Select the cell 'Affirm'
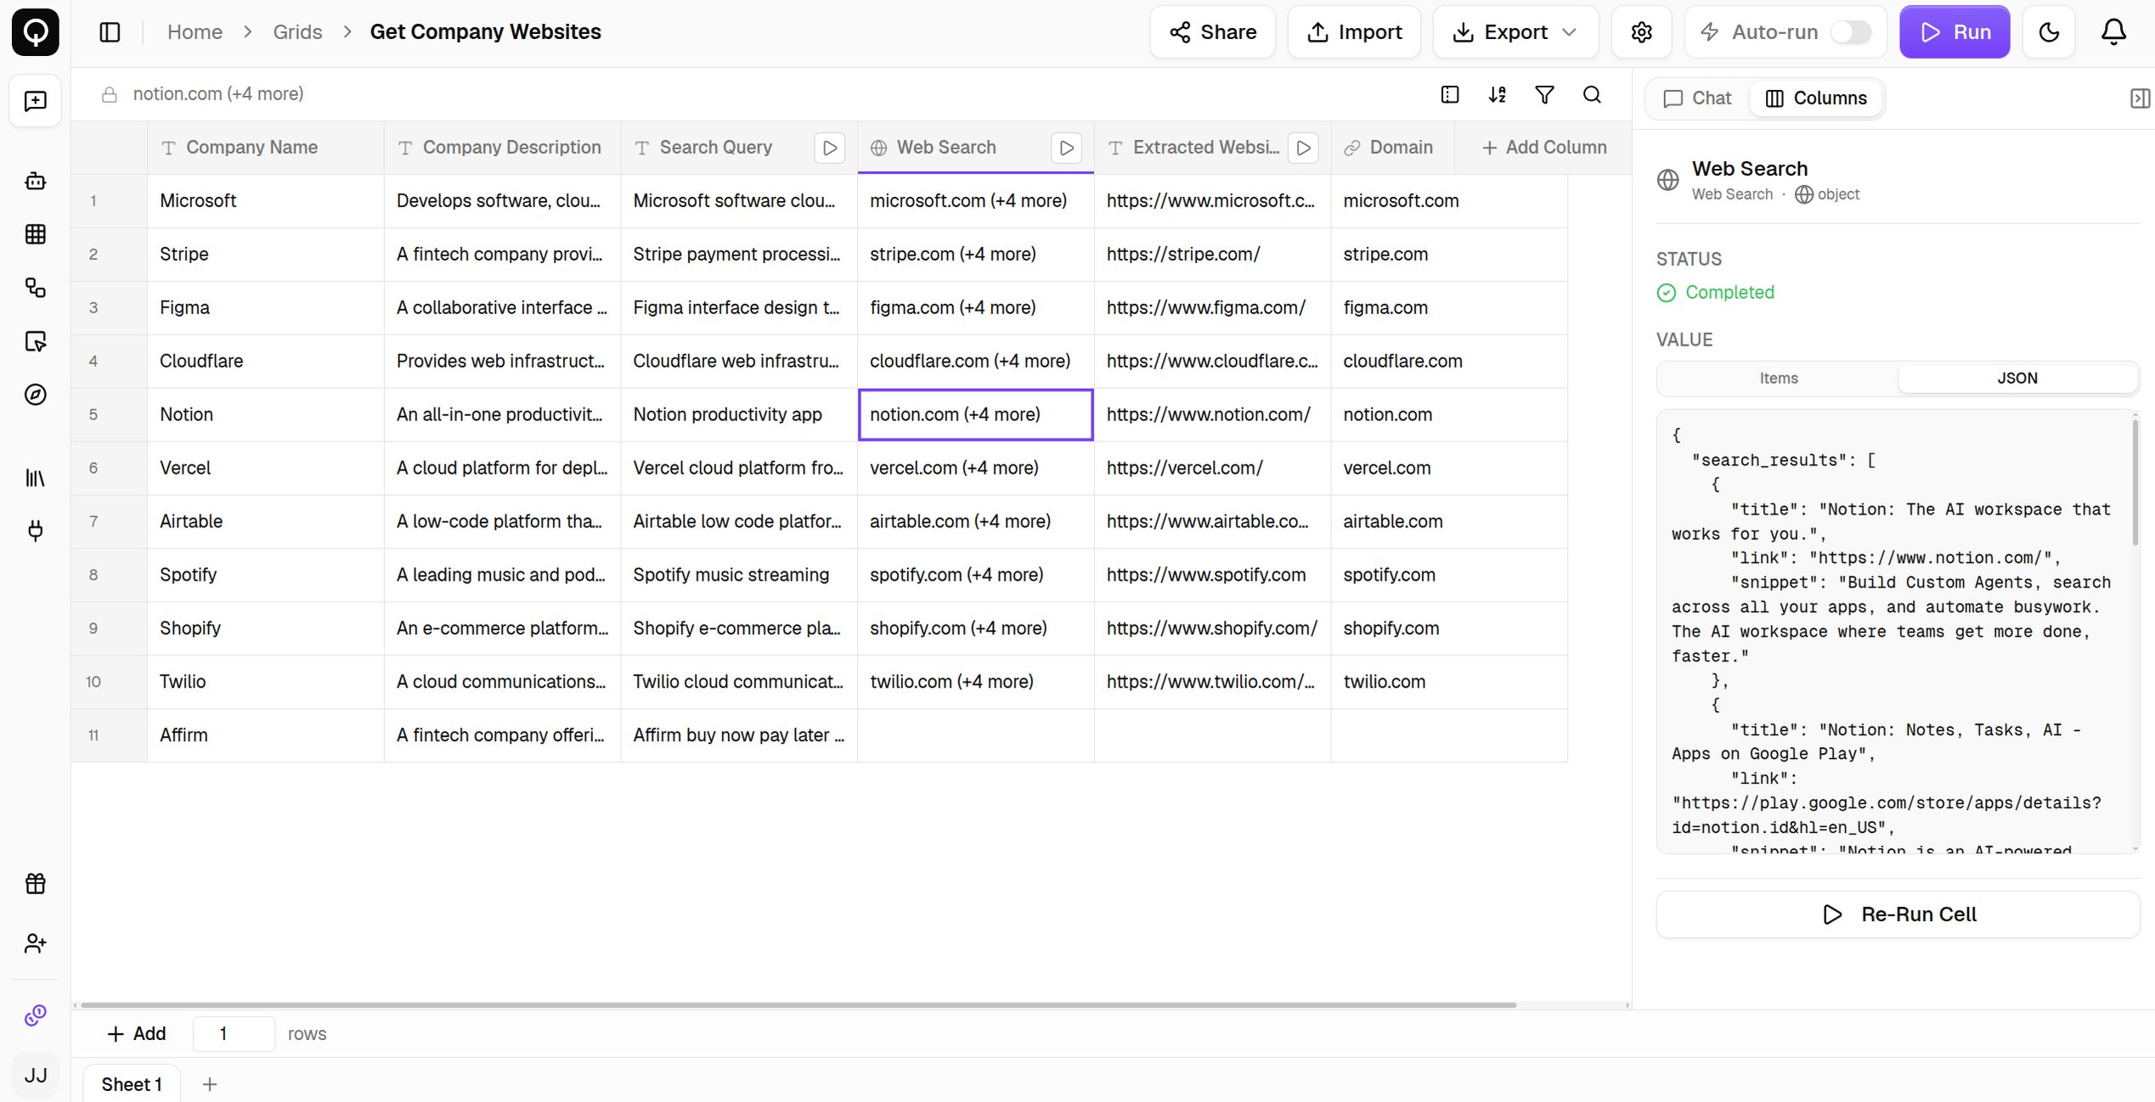 266,736
